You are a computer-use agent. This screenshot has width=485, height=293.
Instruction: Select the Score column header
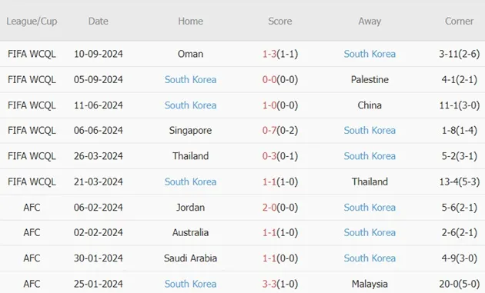(x=280, y=21)
